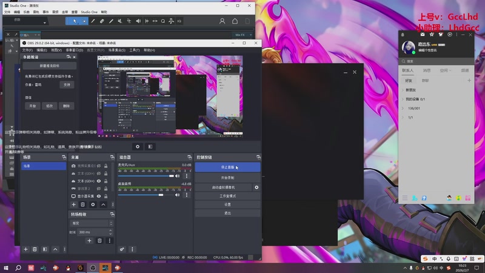Adjust the transition duration 300 ms stepper
485x273 pixels.
[x=110, y=232]
